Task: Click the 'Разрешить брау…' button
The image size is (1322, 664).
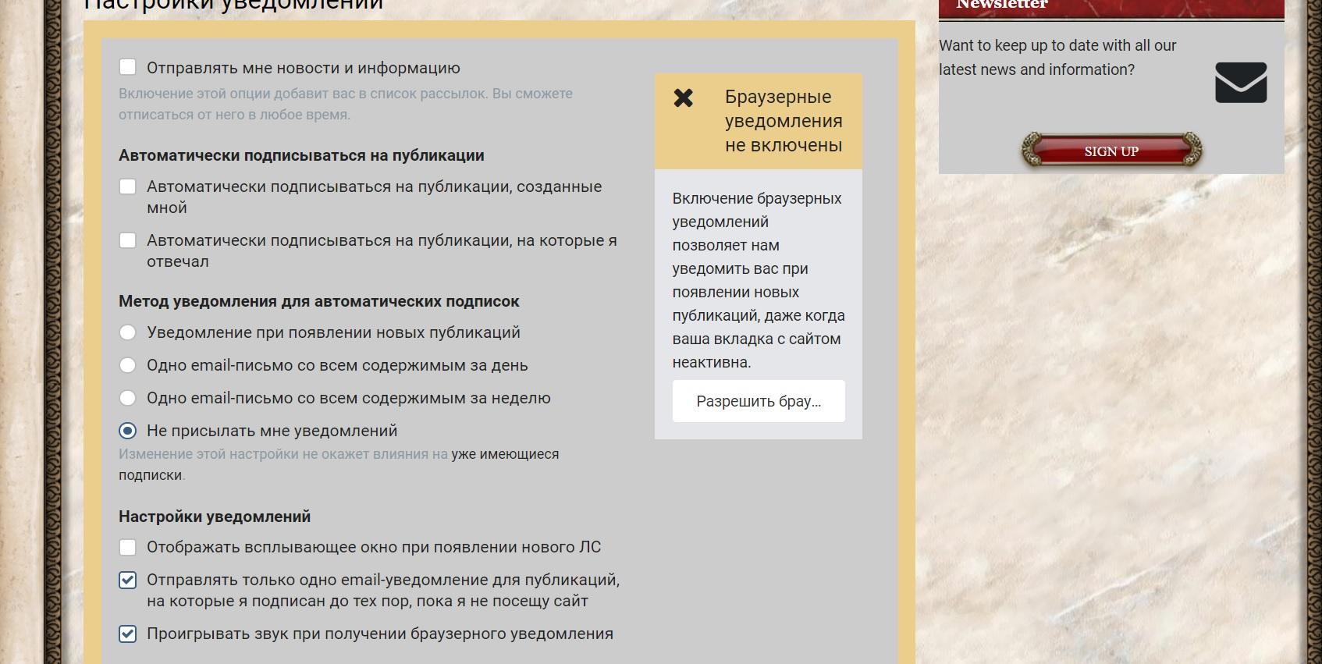Action: [x=758, y=401]
